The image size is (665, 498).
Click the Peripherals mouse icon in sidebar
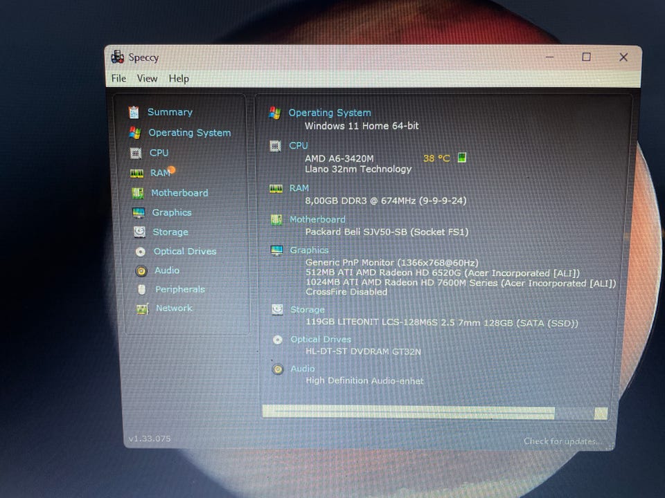point(142,289)
